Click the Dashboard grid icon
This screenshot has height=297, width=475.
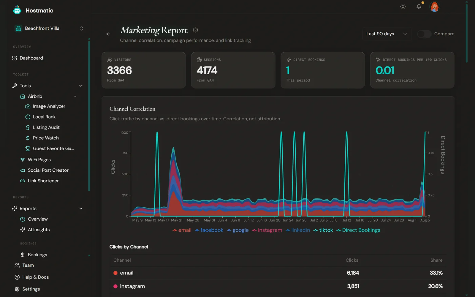(x=15, y=58)
